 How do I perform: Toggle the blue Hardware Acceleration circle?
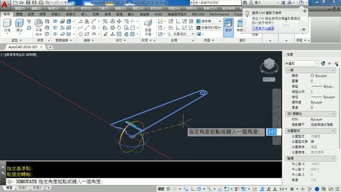tap(317, 189)
